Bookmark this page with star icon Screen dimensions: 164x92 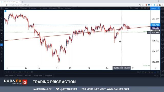pyautogui.click(x=143, y=5)
